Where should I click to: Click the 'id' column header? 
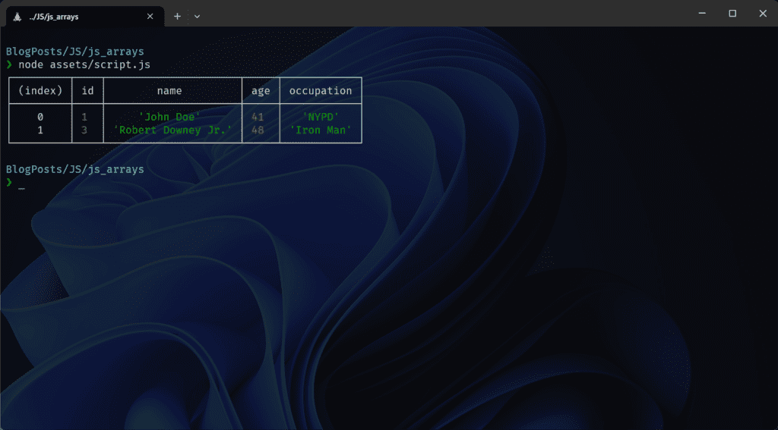tap(88, 91)
